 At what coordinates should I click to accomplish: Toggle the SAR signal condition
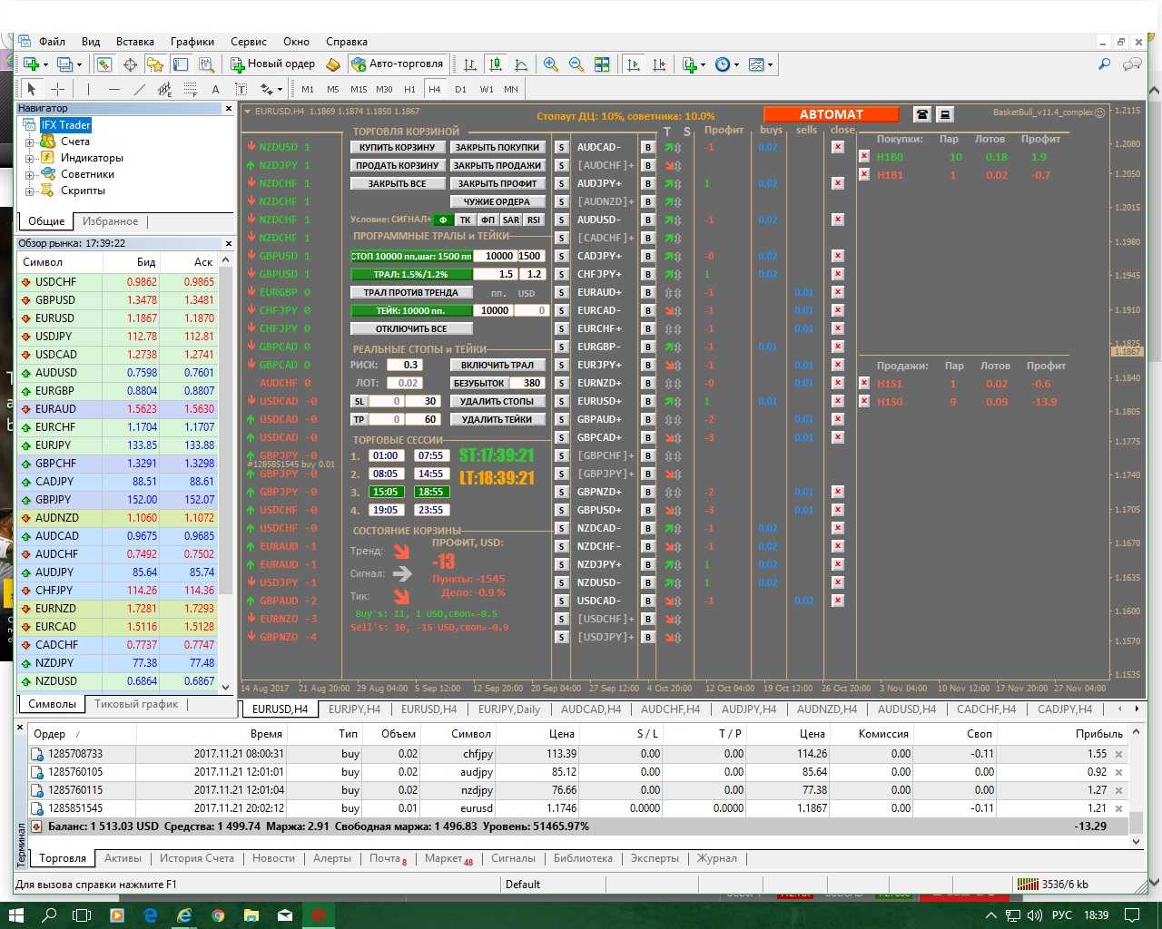tap(511, 220)
